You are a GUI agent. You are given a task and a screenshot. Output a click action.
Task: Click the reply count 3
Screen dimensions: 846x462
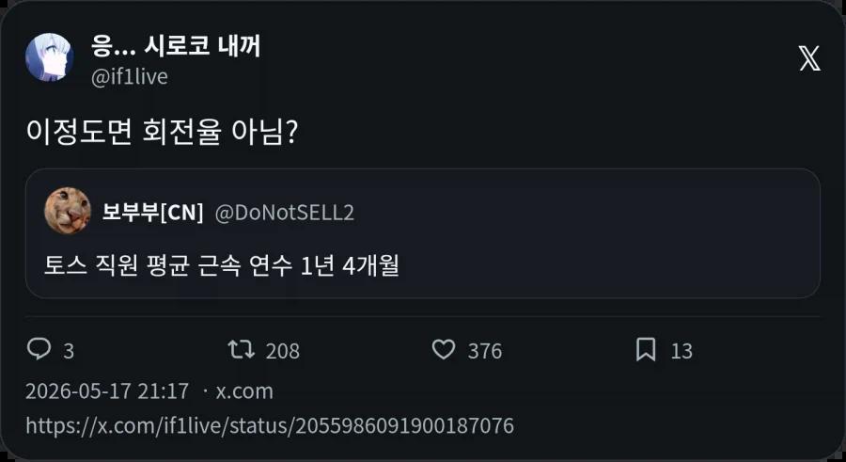(69, 351)
